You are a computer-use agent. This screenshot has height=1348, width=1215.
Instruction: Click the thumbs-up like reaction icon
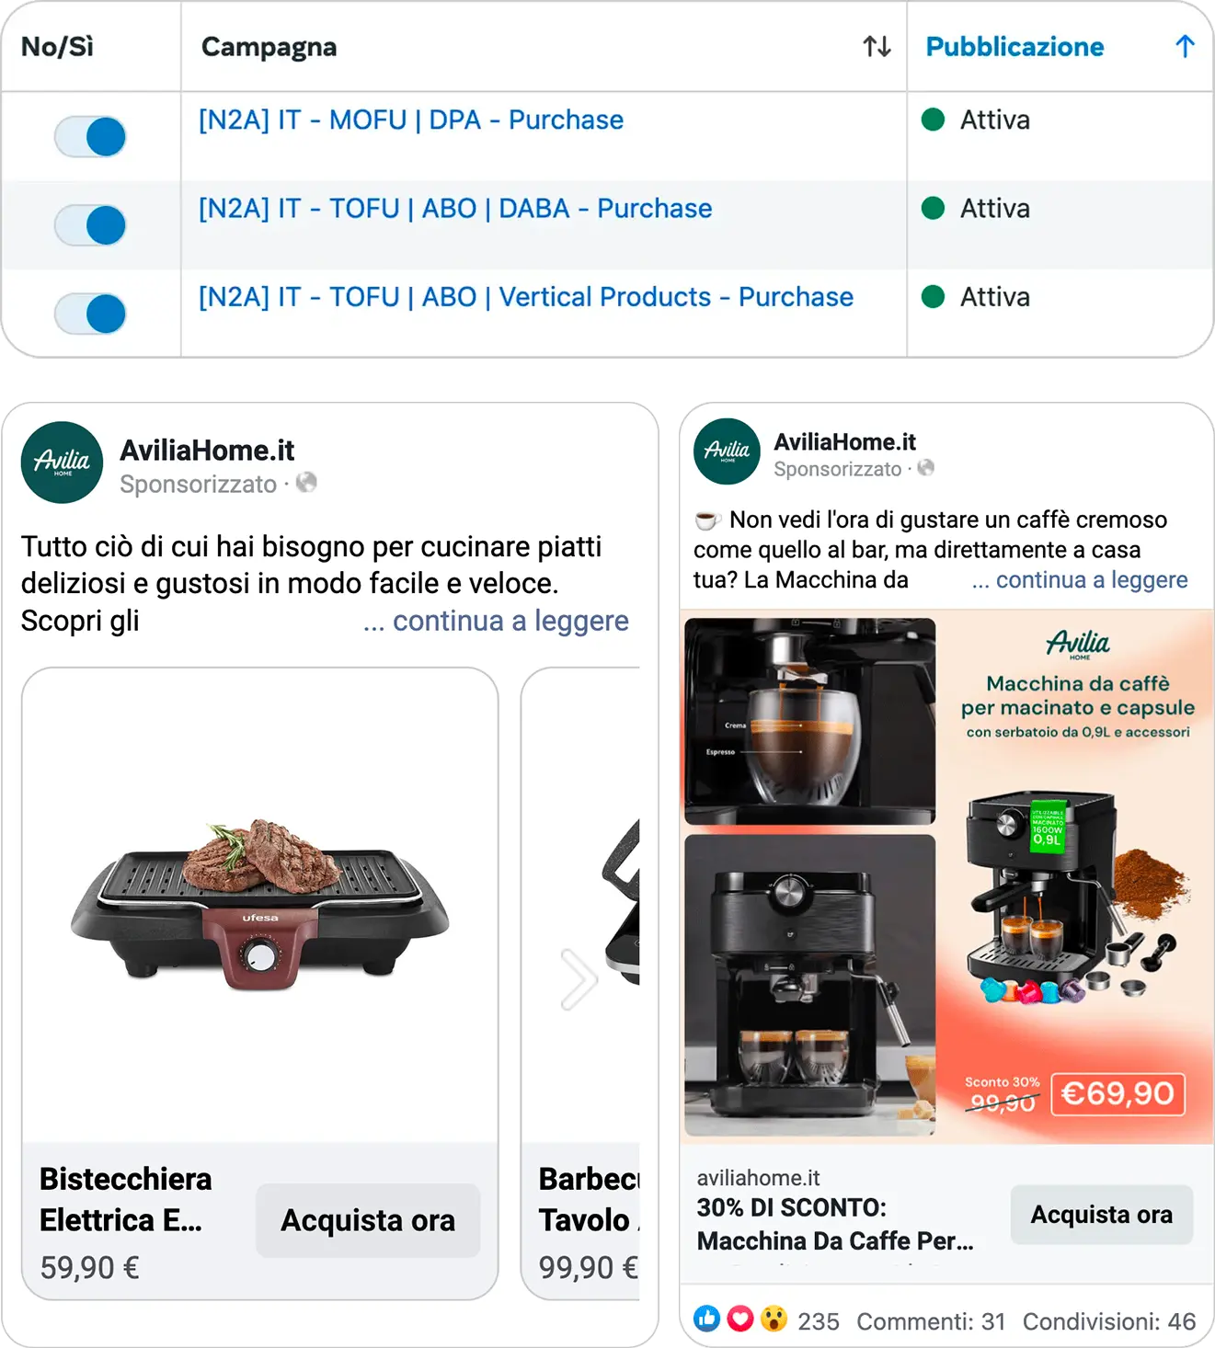707,1319
